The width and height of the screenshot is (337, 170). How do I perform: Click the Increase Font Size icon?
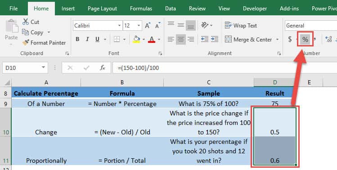[x=148, y=25]
